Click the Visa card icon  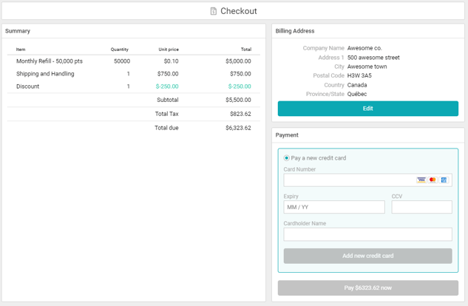click(x=421, y=180)
